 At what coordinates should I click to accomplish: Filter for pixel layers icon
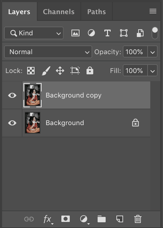tap(75, 33)
